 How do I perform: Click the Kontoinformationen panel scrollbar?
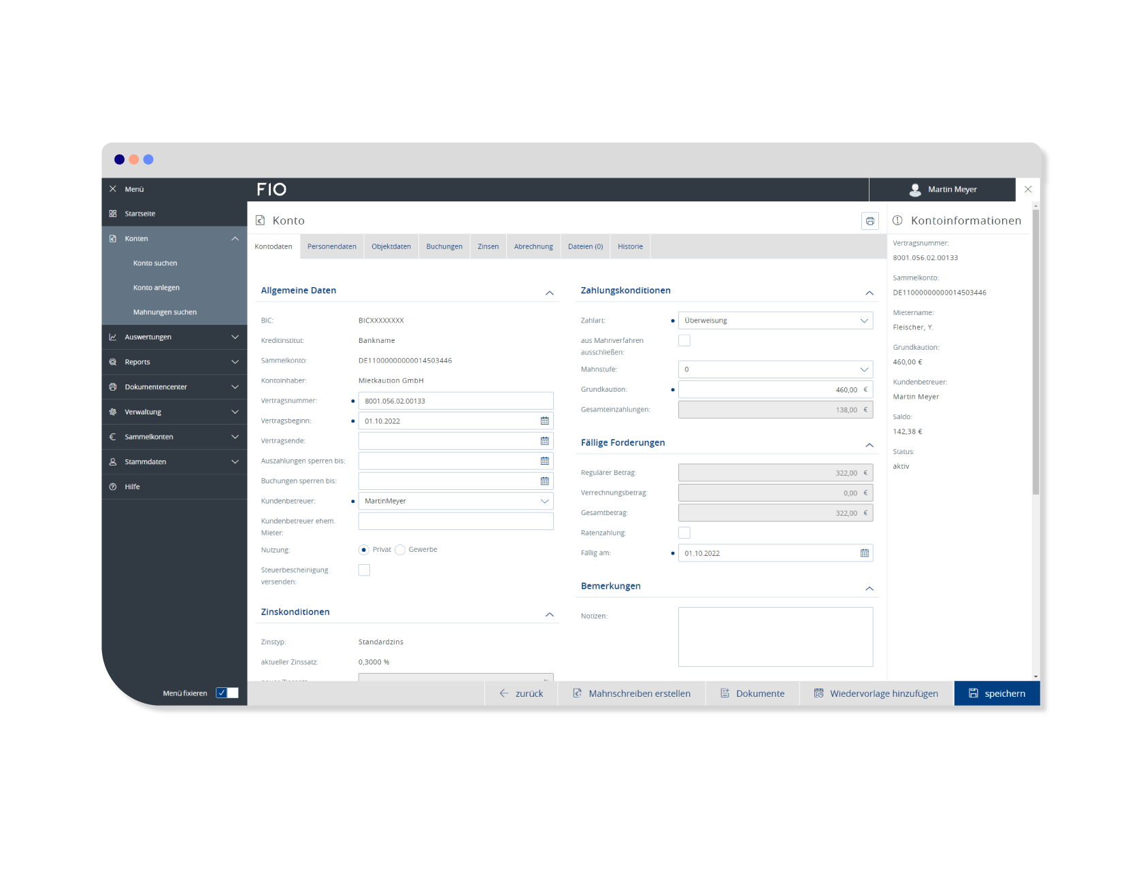pos(1036,352)
